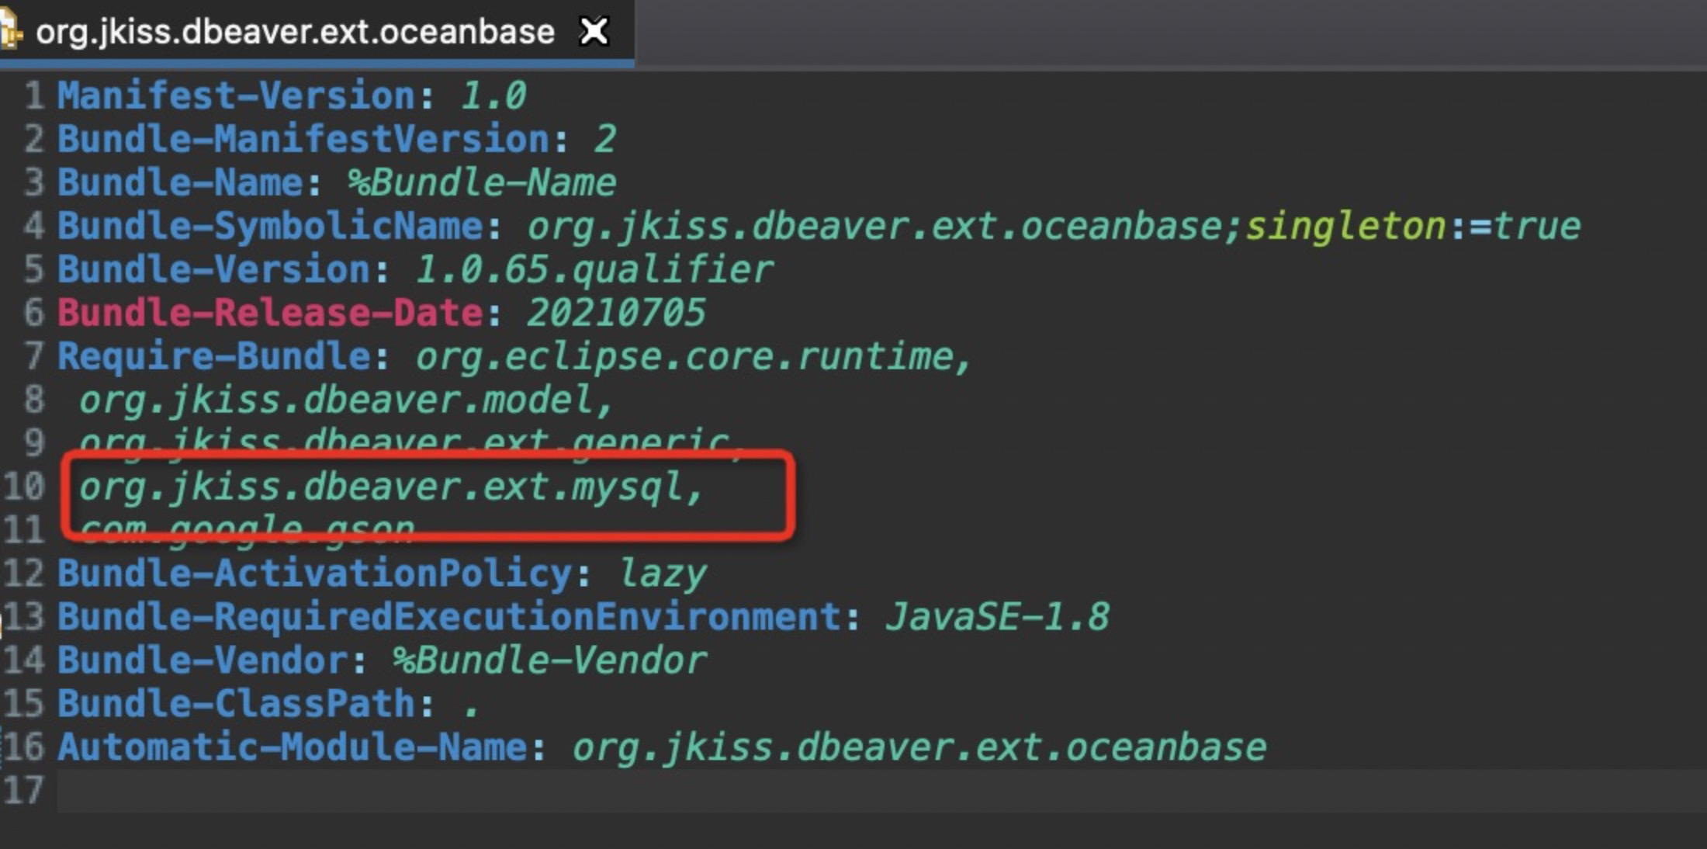Viewport: 1707px width, 849px height.
Task: Click line number 6 in the gutter
Action: point(34,314)
